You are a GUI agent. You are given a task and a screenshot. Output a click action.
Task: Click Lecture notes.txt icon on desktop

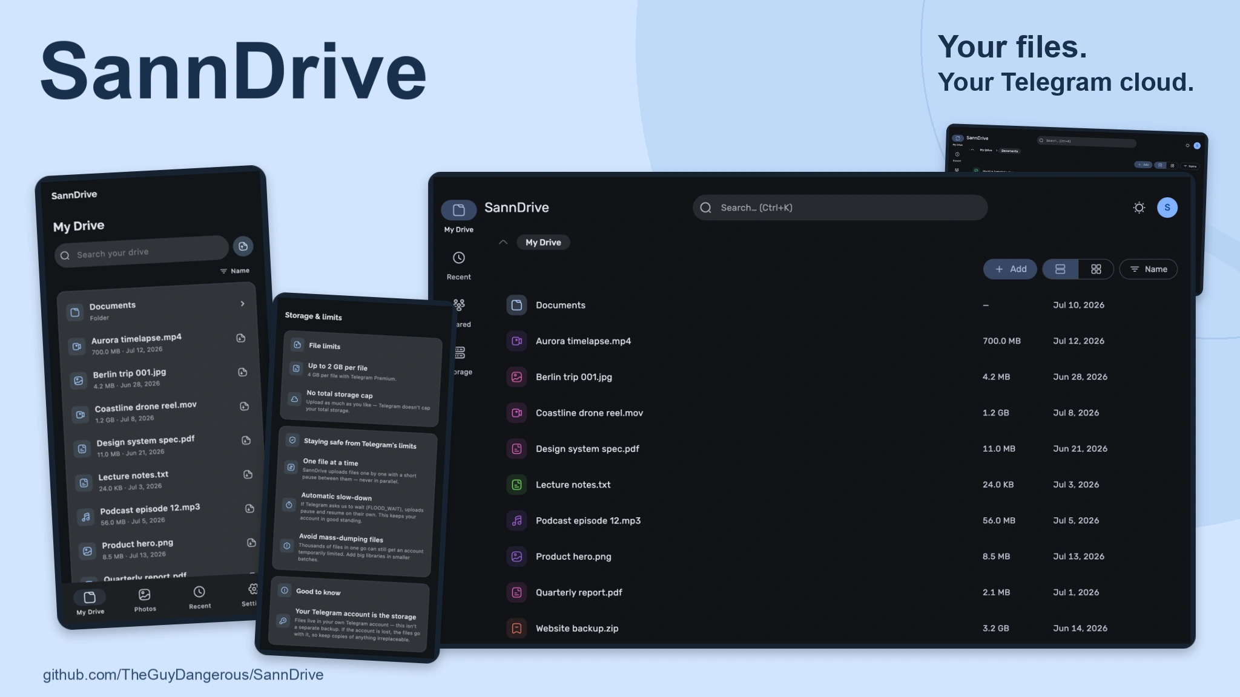(x=516, y=485)
